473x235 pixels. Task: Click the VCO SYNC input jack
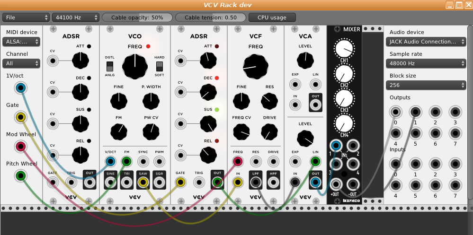(x=143, y=162)
